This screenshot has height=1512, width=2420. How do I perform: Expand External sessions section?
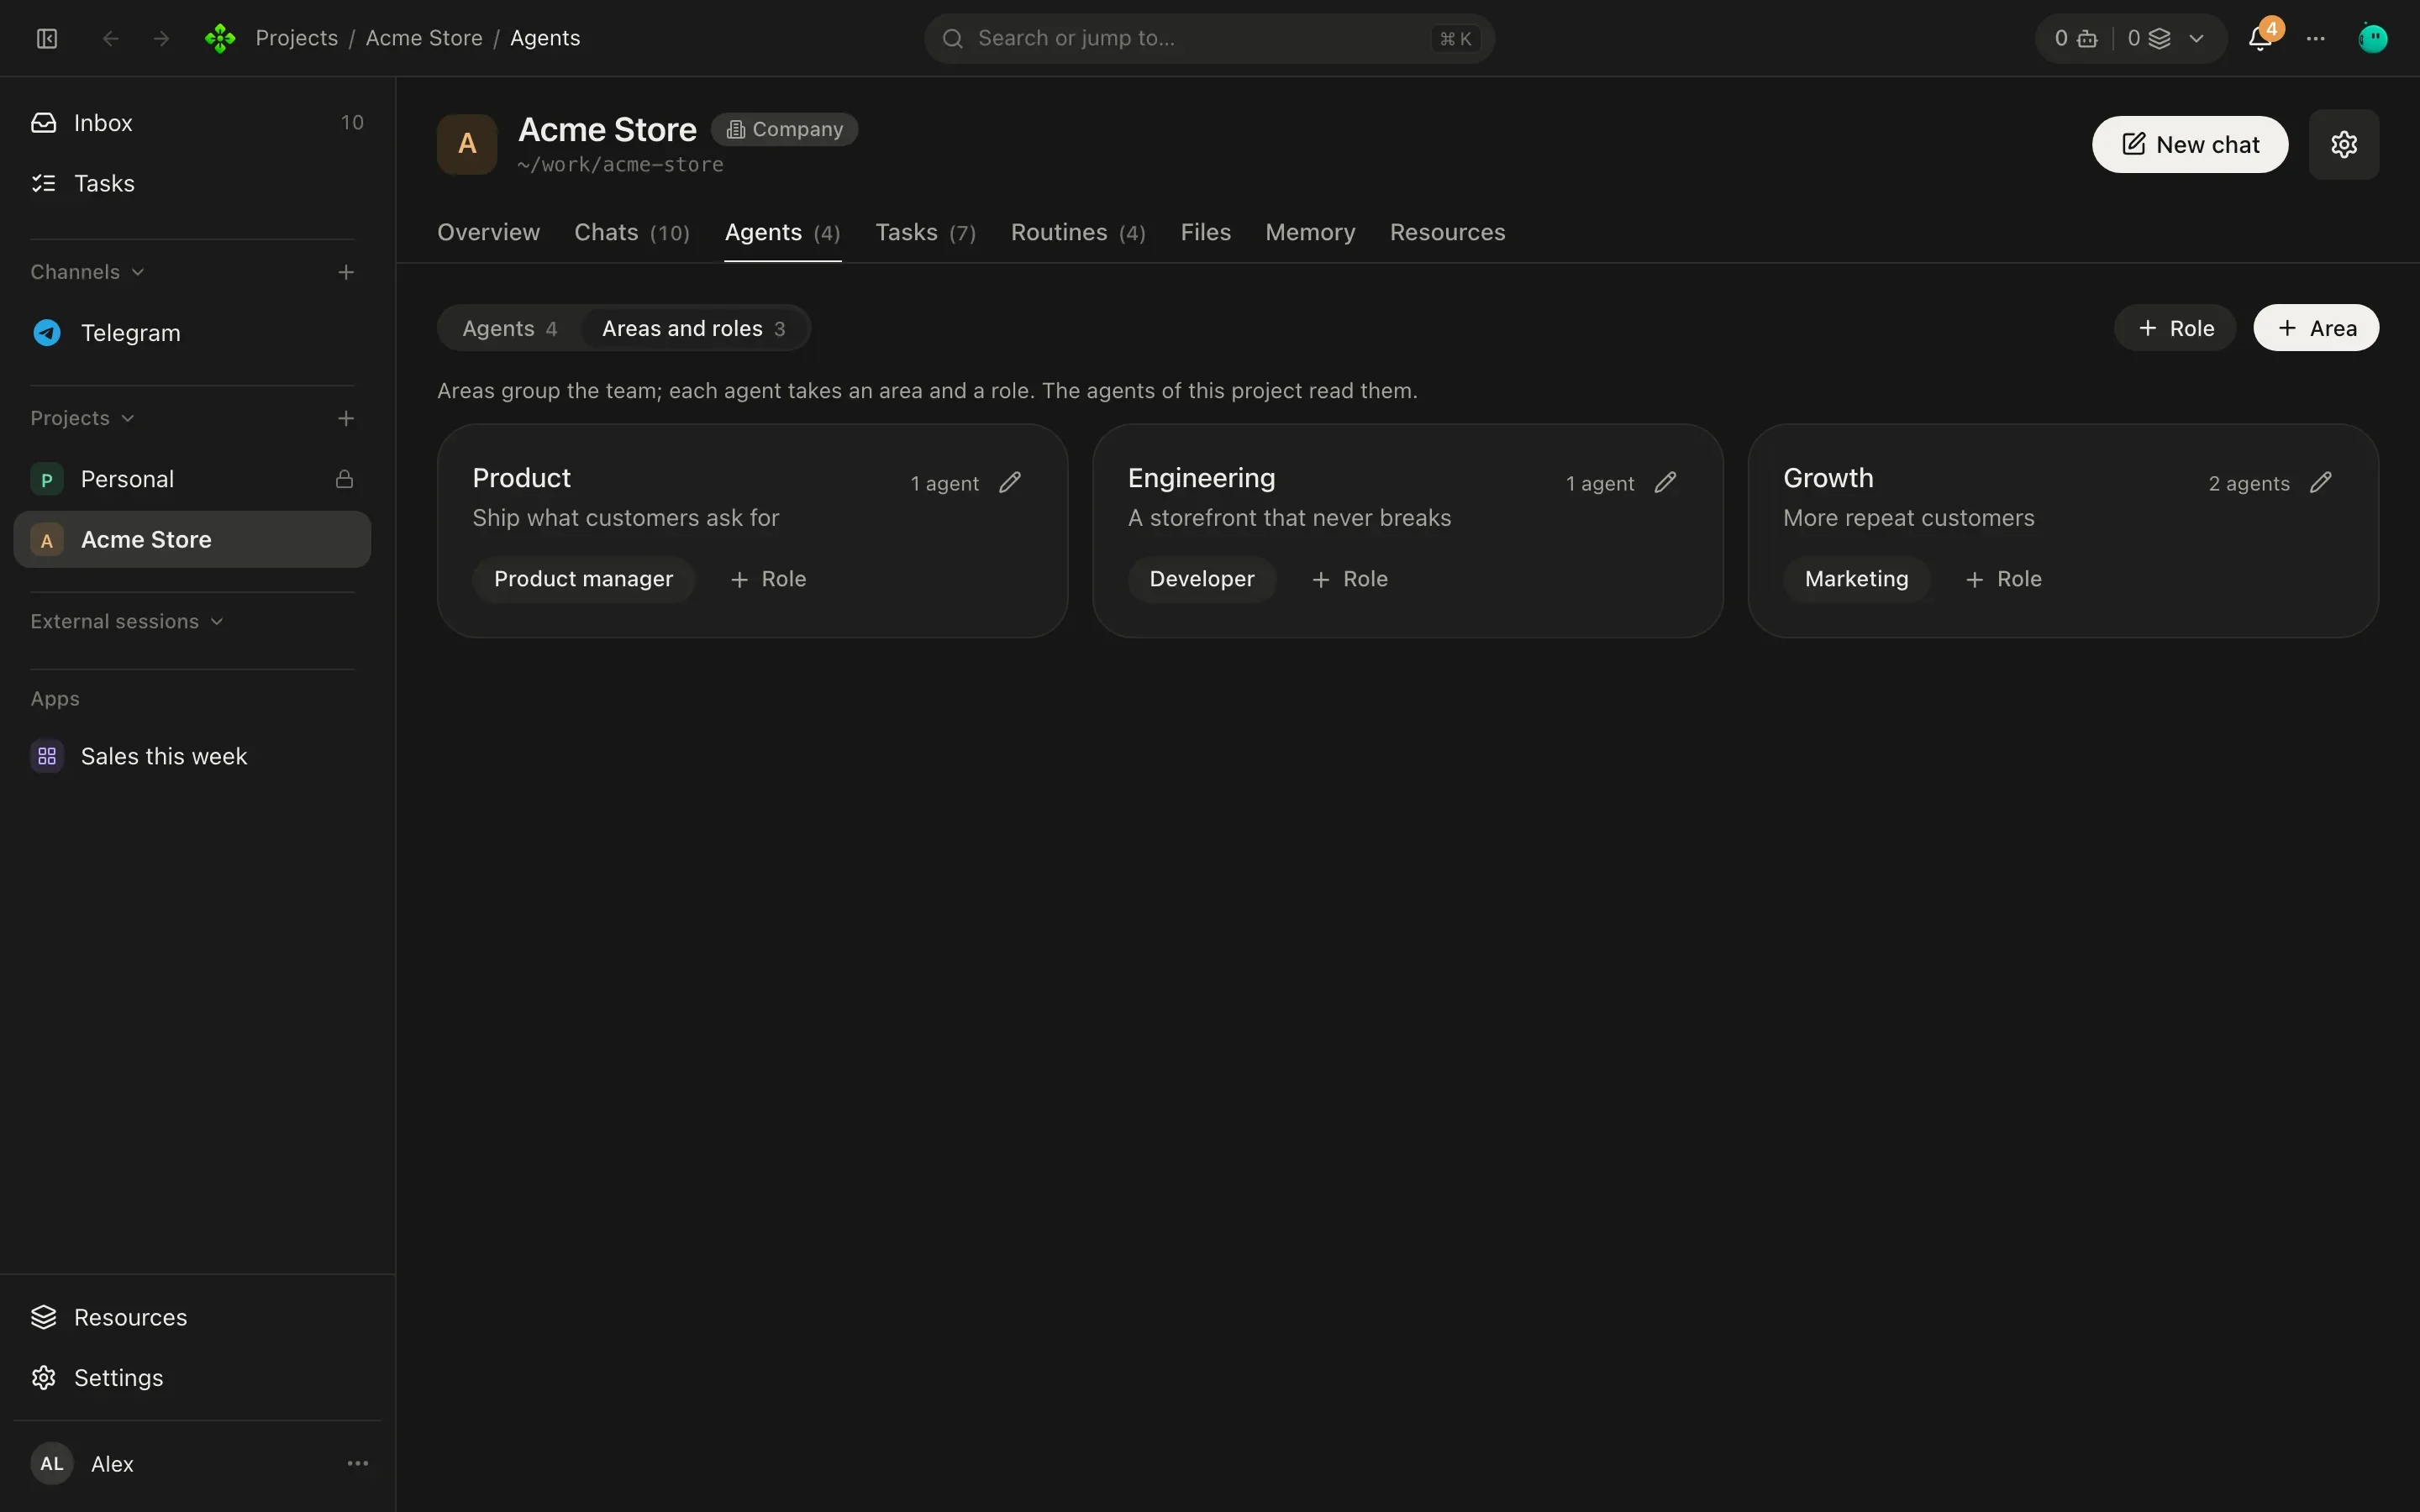(x=126, y=621)
